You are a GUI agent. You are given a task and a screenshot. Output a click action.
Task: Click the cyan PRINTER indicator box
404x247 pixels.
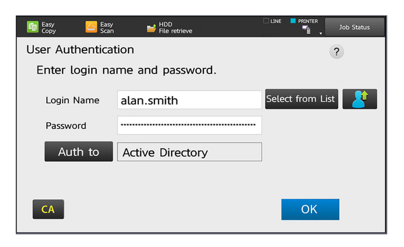293,21
